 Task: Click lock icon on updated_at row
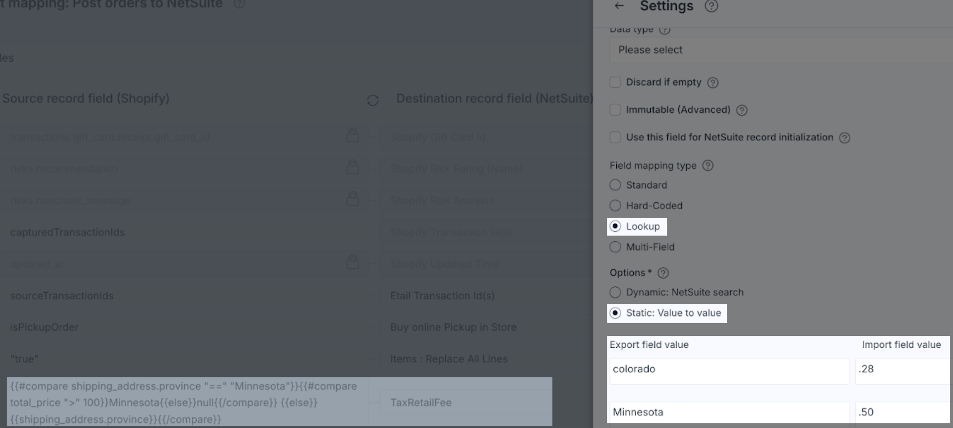point(352,262)
